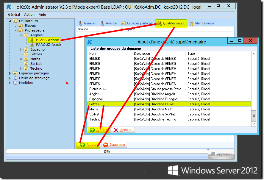Click the Groupe column header
Screen dimensions: 264x180
click(x=97, y=29)
